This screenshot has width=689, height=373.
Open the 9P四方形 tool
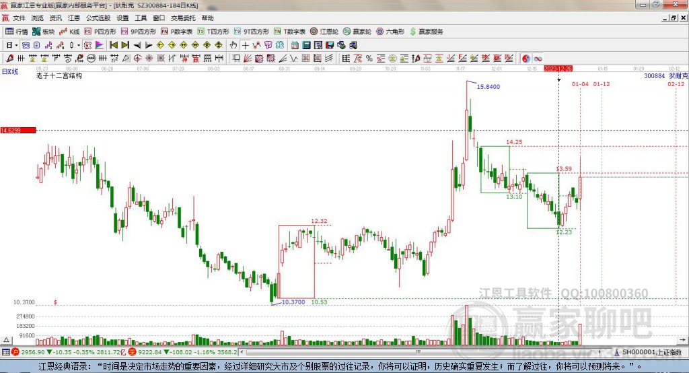tap(139, 32)
